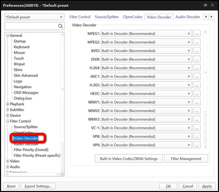Select Dialog box in the tree

(23, 98)
